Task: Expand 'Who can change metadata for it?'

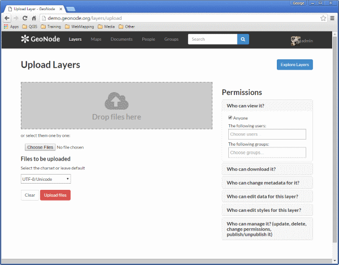Action: pyautogui.click(x=267, y=183)
